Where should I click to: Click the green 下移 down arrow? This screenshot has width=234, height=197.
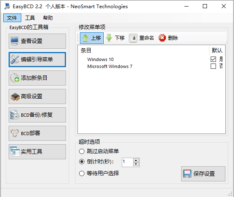[109, 38]
